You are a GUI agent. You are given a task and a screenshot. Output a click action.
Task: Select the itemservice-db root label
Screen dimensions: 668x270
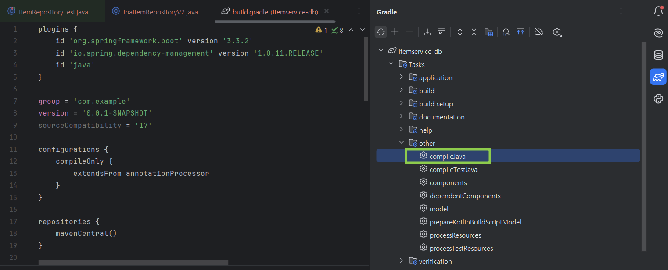pyautogui.click(x=420, y=52)
